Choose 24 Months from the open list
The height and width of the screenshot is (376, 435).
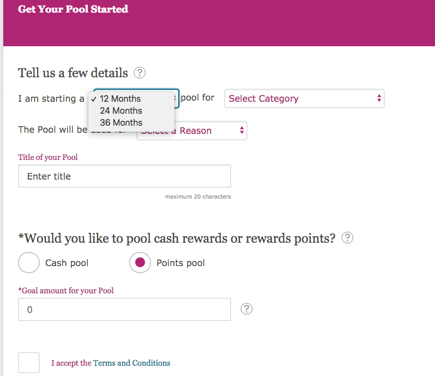point(121,110)
